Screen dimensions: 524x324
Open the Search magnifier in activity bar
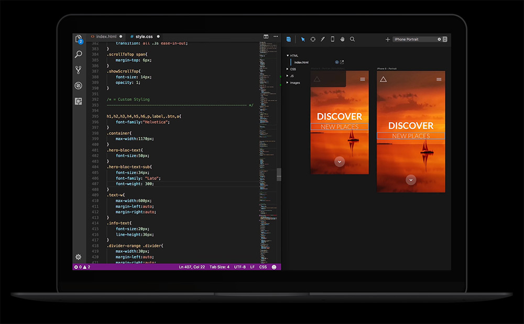click(79, 54)
